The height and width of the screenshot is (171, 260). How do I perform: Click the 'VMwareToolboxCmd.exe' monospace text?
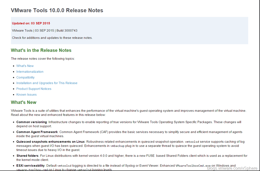[193, 165]
